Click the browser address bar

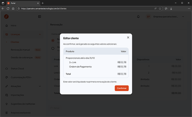click(x=83, y=9)
